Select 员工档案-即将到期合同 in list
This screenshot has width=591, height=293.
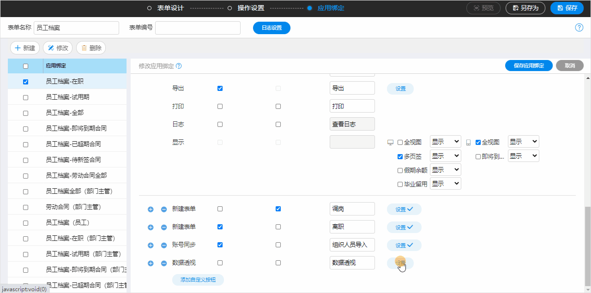(x=67, y=128)
